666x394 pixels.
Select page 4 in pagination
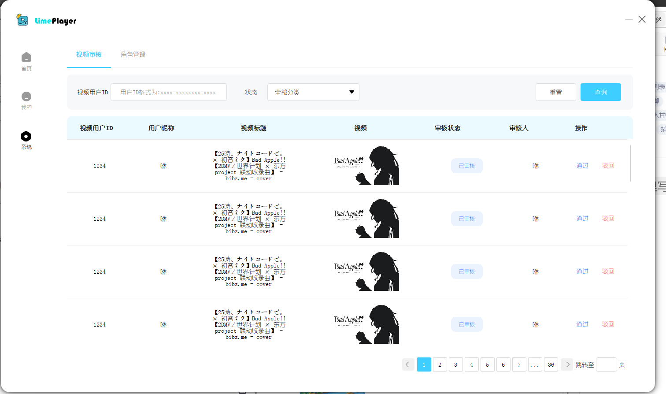click(x=472, y=364)
